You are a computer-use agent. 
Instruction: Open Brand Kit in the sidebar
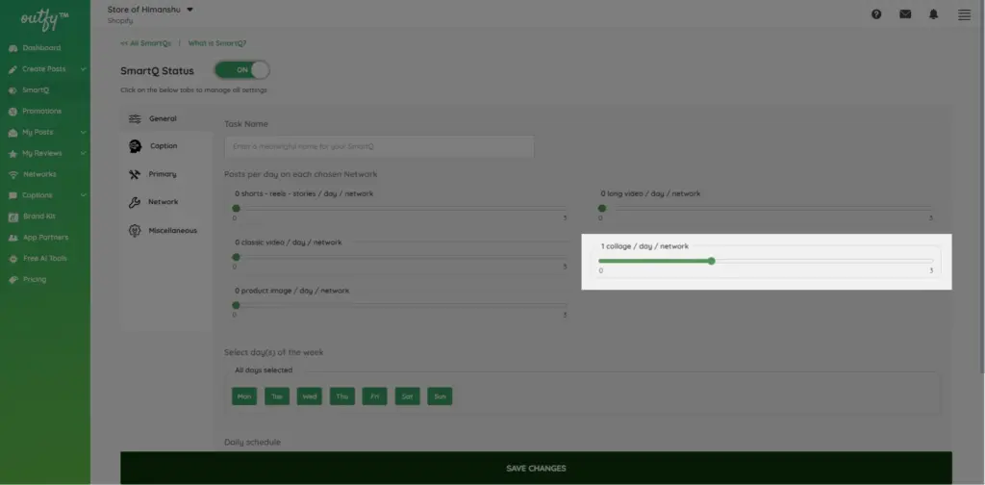[x=39, y=217]
